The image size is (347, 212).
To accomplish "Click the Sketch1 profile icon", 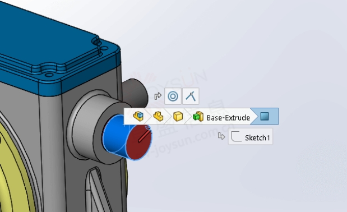I will (x=236, y=136).
